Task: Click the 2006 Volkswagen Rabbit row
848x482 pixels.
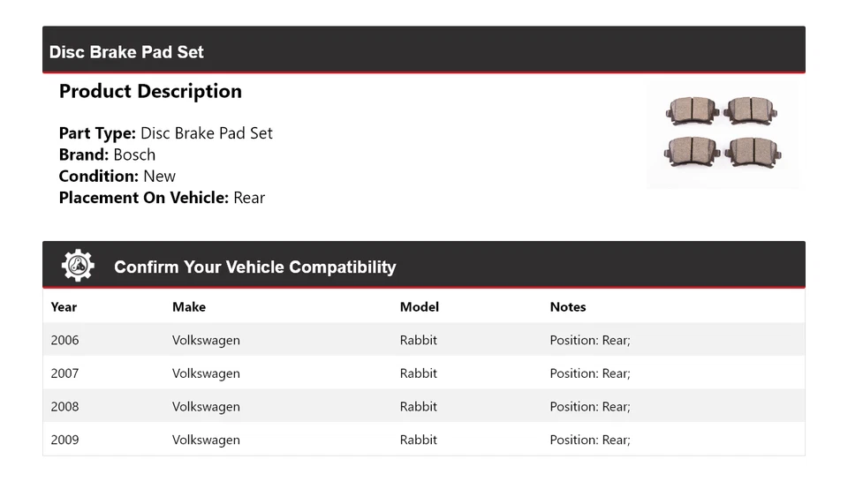Action: [423, 340]
